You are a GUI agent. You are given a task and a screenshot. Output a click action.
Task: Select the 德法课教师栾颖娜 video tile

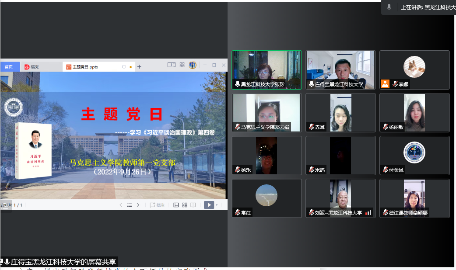click(414, 198)
